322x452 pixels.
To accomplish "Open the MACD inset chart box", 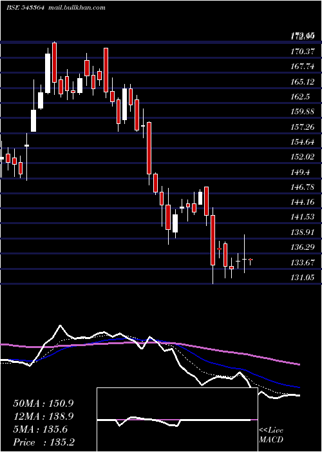I will coord(177,420).
